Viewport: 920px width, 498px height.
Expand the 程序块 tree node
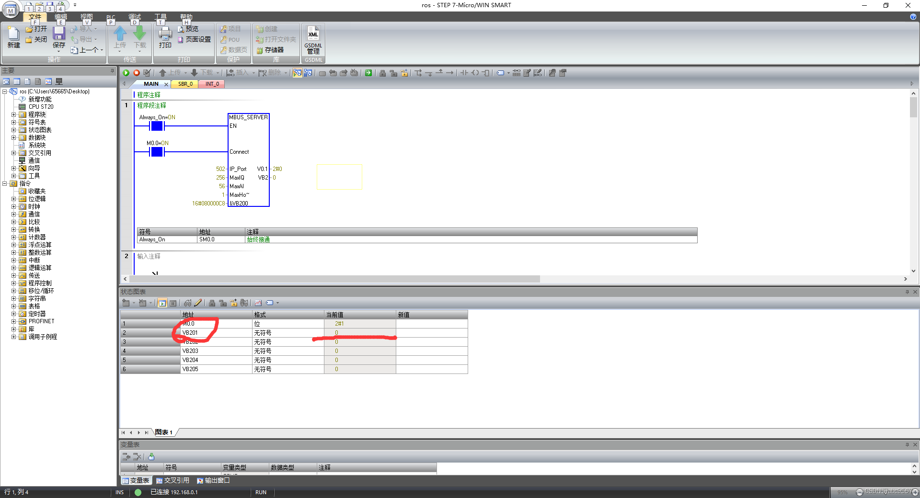14,114
